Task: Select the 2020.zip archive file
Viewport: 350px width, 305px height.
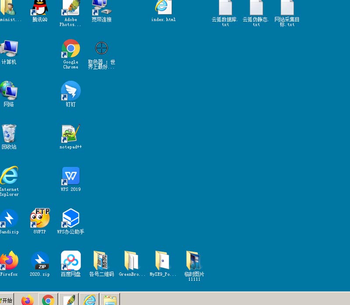Action: [x=40, y=260]
